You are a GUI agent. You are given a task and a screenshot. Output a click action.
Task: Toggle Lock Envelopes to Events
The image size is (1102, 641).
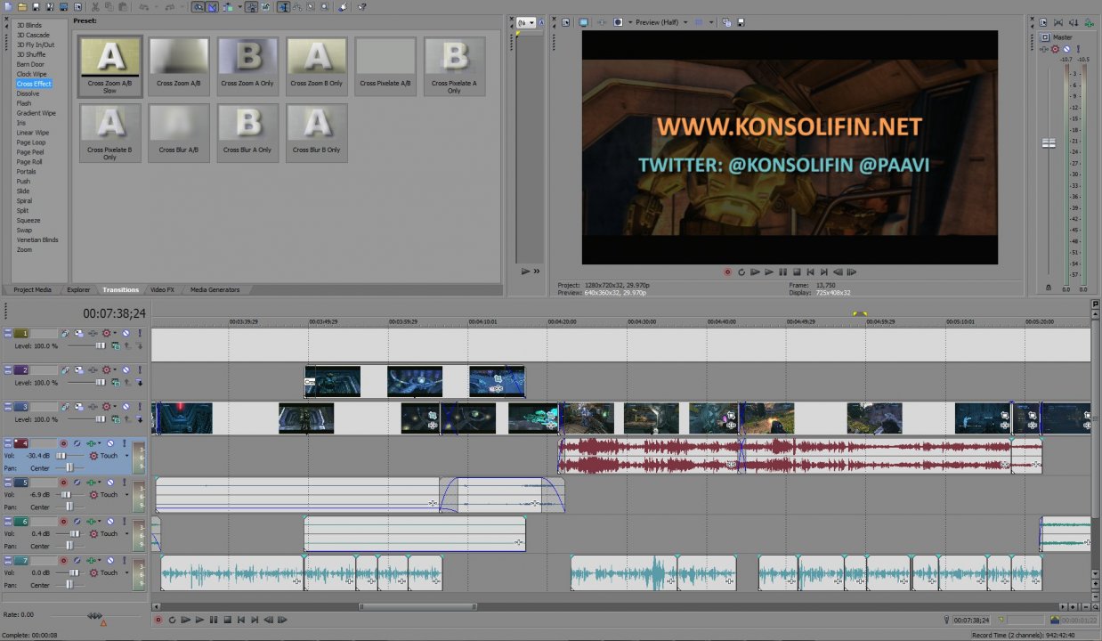tap(251, 7)
